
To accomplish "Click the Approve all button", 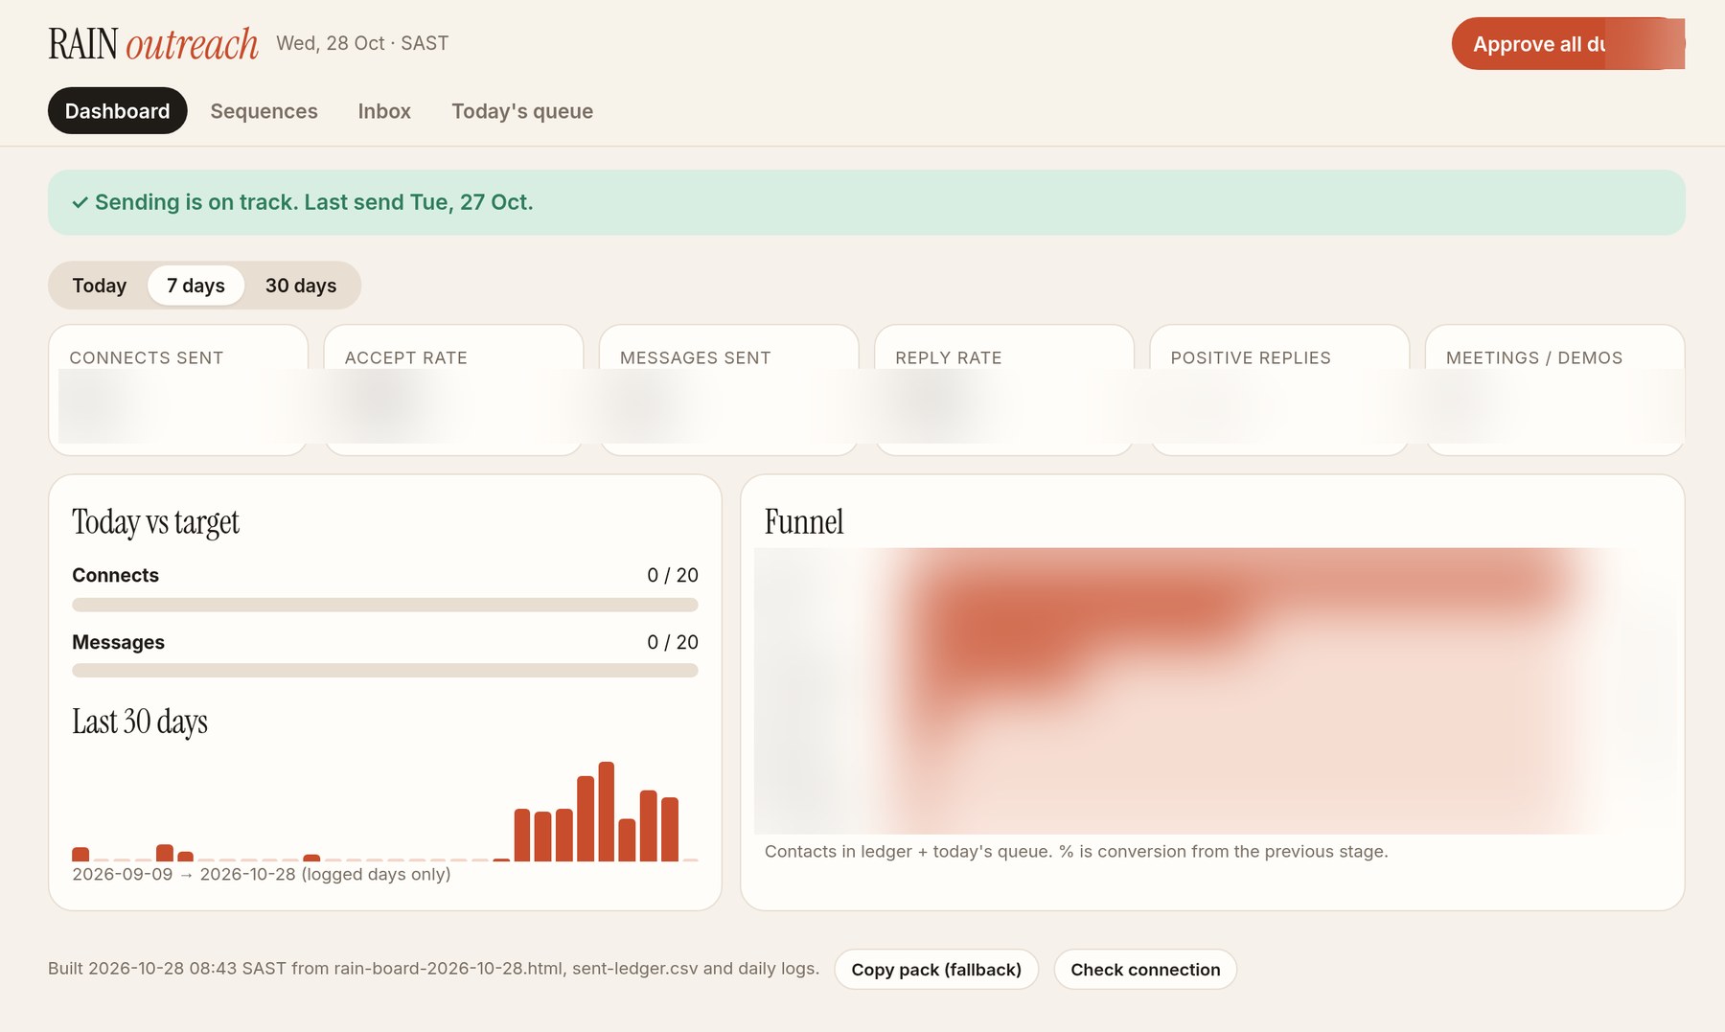I will pos(1568,44).
